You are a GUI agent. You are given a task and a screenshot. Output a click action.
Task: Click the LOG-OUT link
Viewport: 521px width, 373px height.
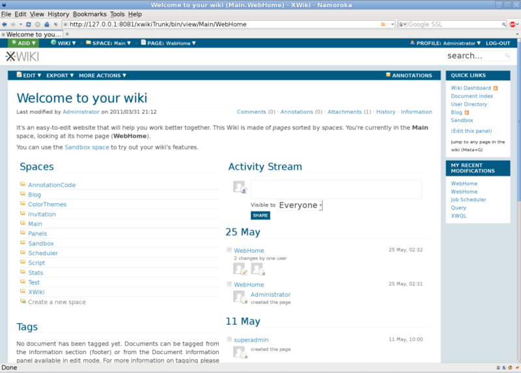(x=498, y=43)
